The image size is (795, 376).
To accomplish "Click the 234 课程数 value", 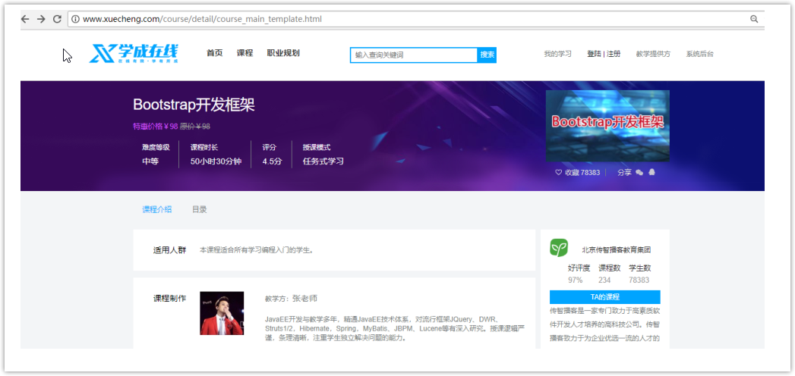I will (x=604, y=280).
